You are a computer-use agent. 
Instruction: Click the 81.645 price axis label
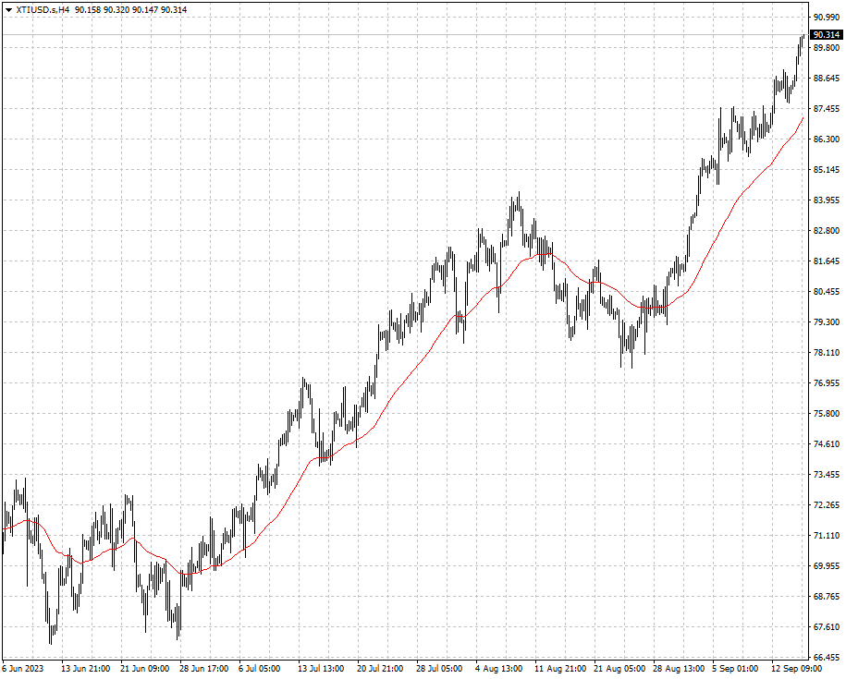point(826,261)
